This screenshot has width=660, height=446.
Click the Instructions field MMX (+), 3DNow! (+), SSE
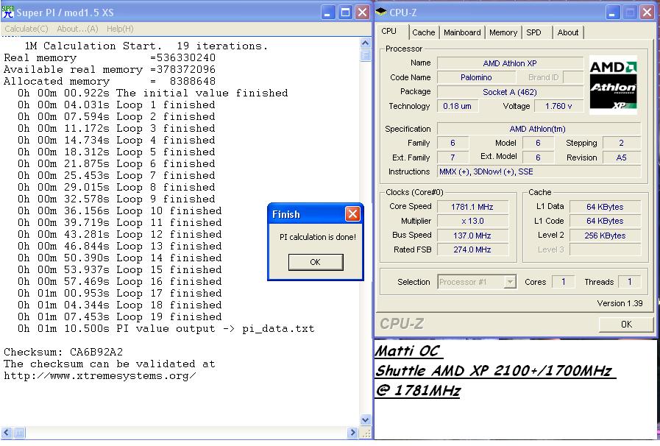tap(539, 171)
